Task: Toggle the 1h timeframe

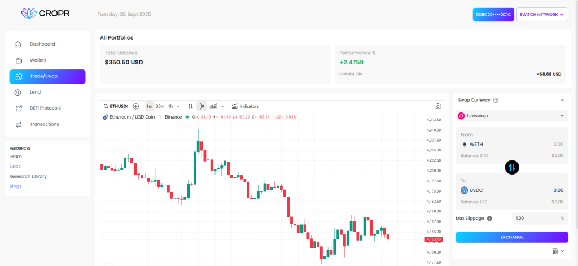Action: click(170, 106)
